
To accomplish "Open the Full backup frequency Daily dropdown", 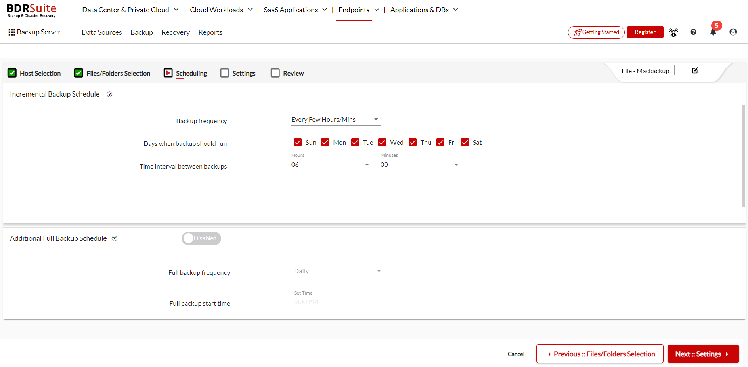I will pyautogui.click(x=338, y=271).
